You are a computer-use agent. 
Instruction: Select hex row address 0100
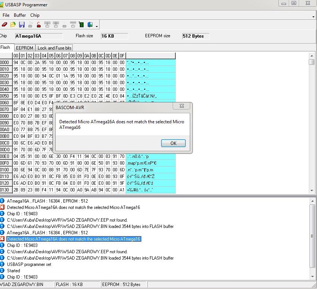click(6, 170)
